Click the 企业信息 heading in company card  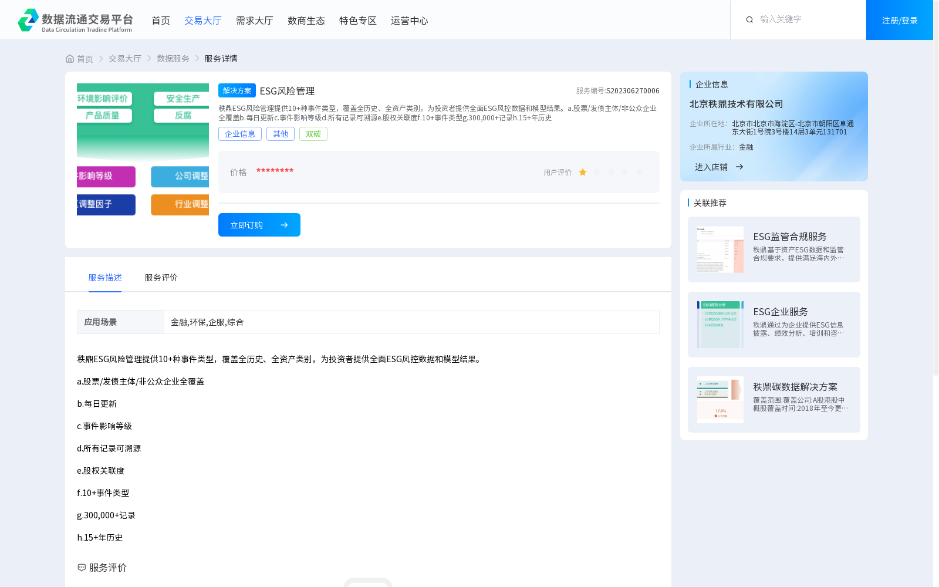coord(712,84)
